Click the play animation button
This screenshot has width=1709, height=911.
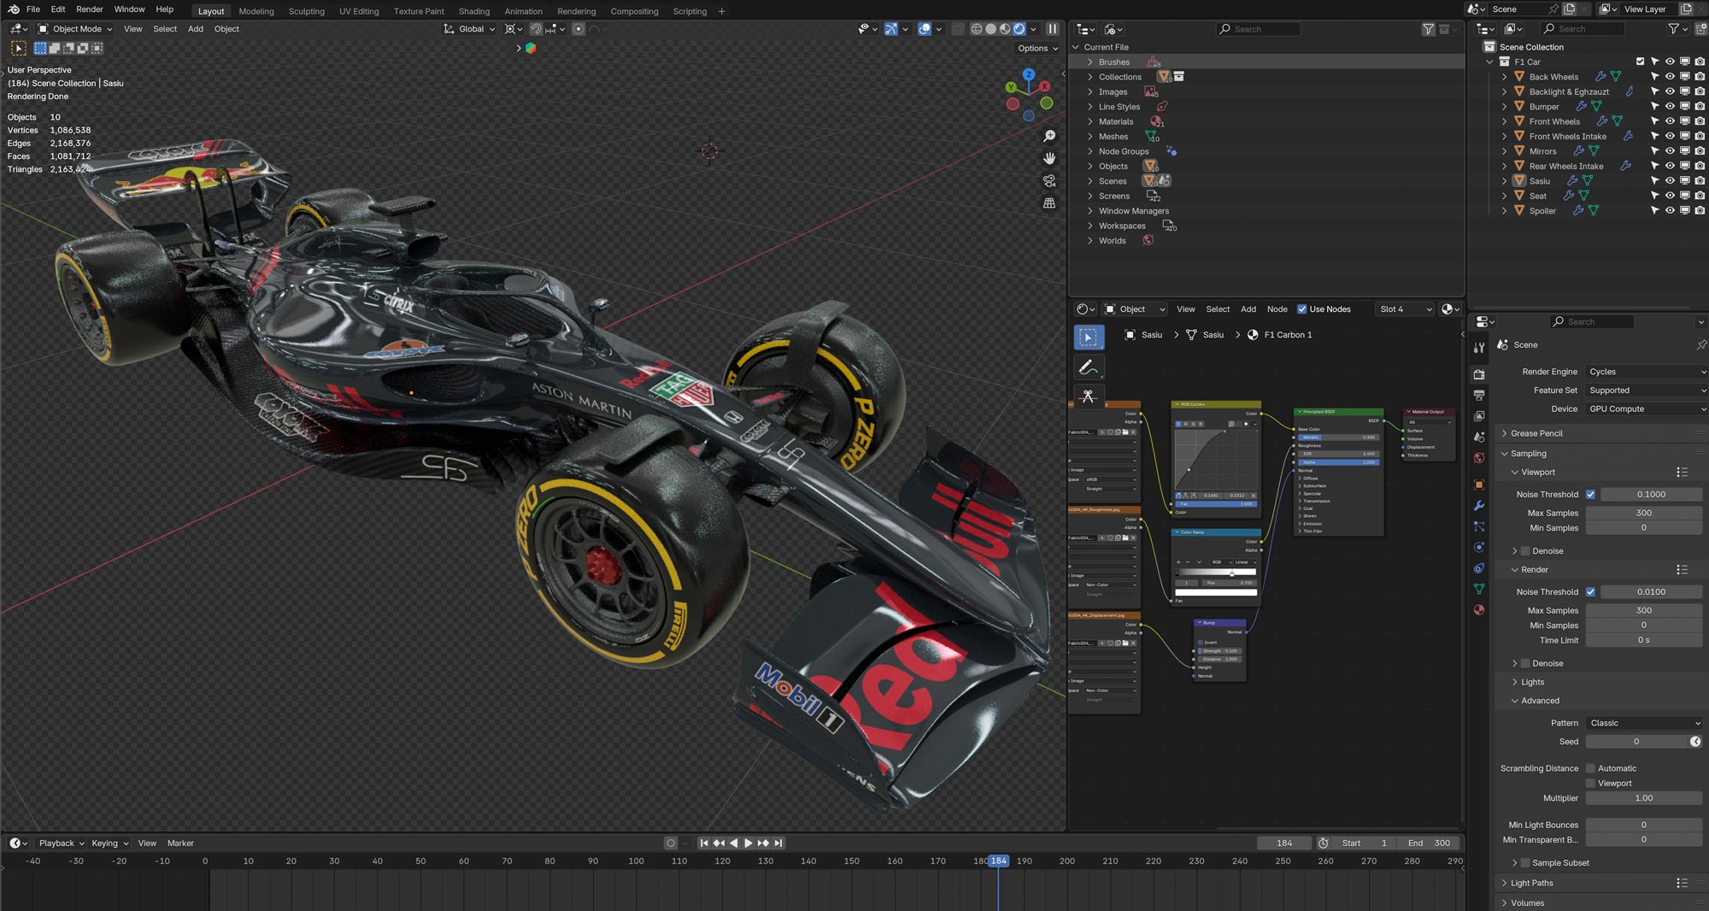tap(749, 843)
